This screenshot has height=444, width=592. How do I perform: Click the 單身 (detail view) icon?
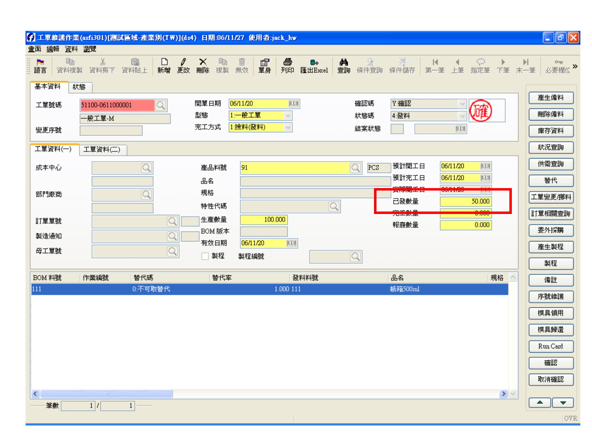coord(265,66)
